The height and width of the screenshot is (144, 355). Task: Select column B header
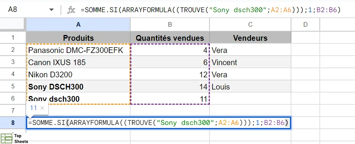(x=170, y=24)
